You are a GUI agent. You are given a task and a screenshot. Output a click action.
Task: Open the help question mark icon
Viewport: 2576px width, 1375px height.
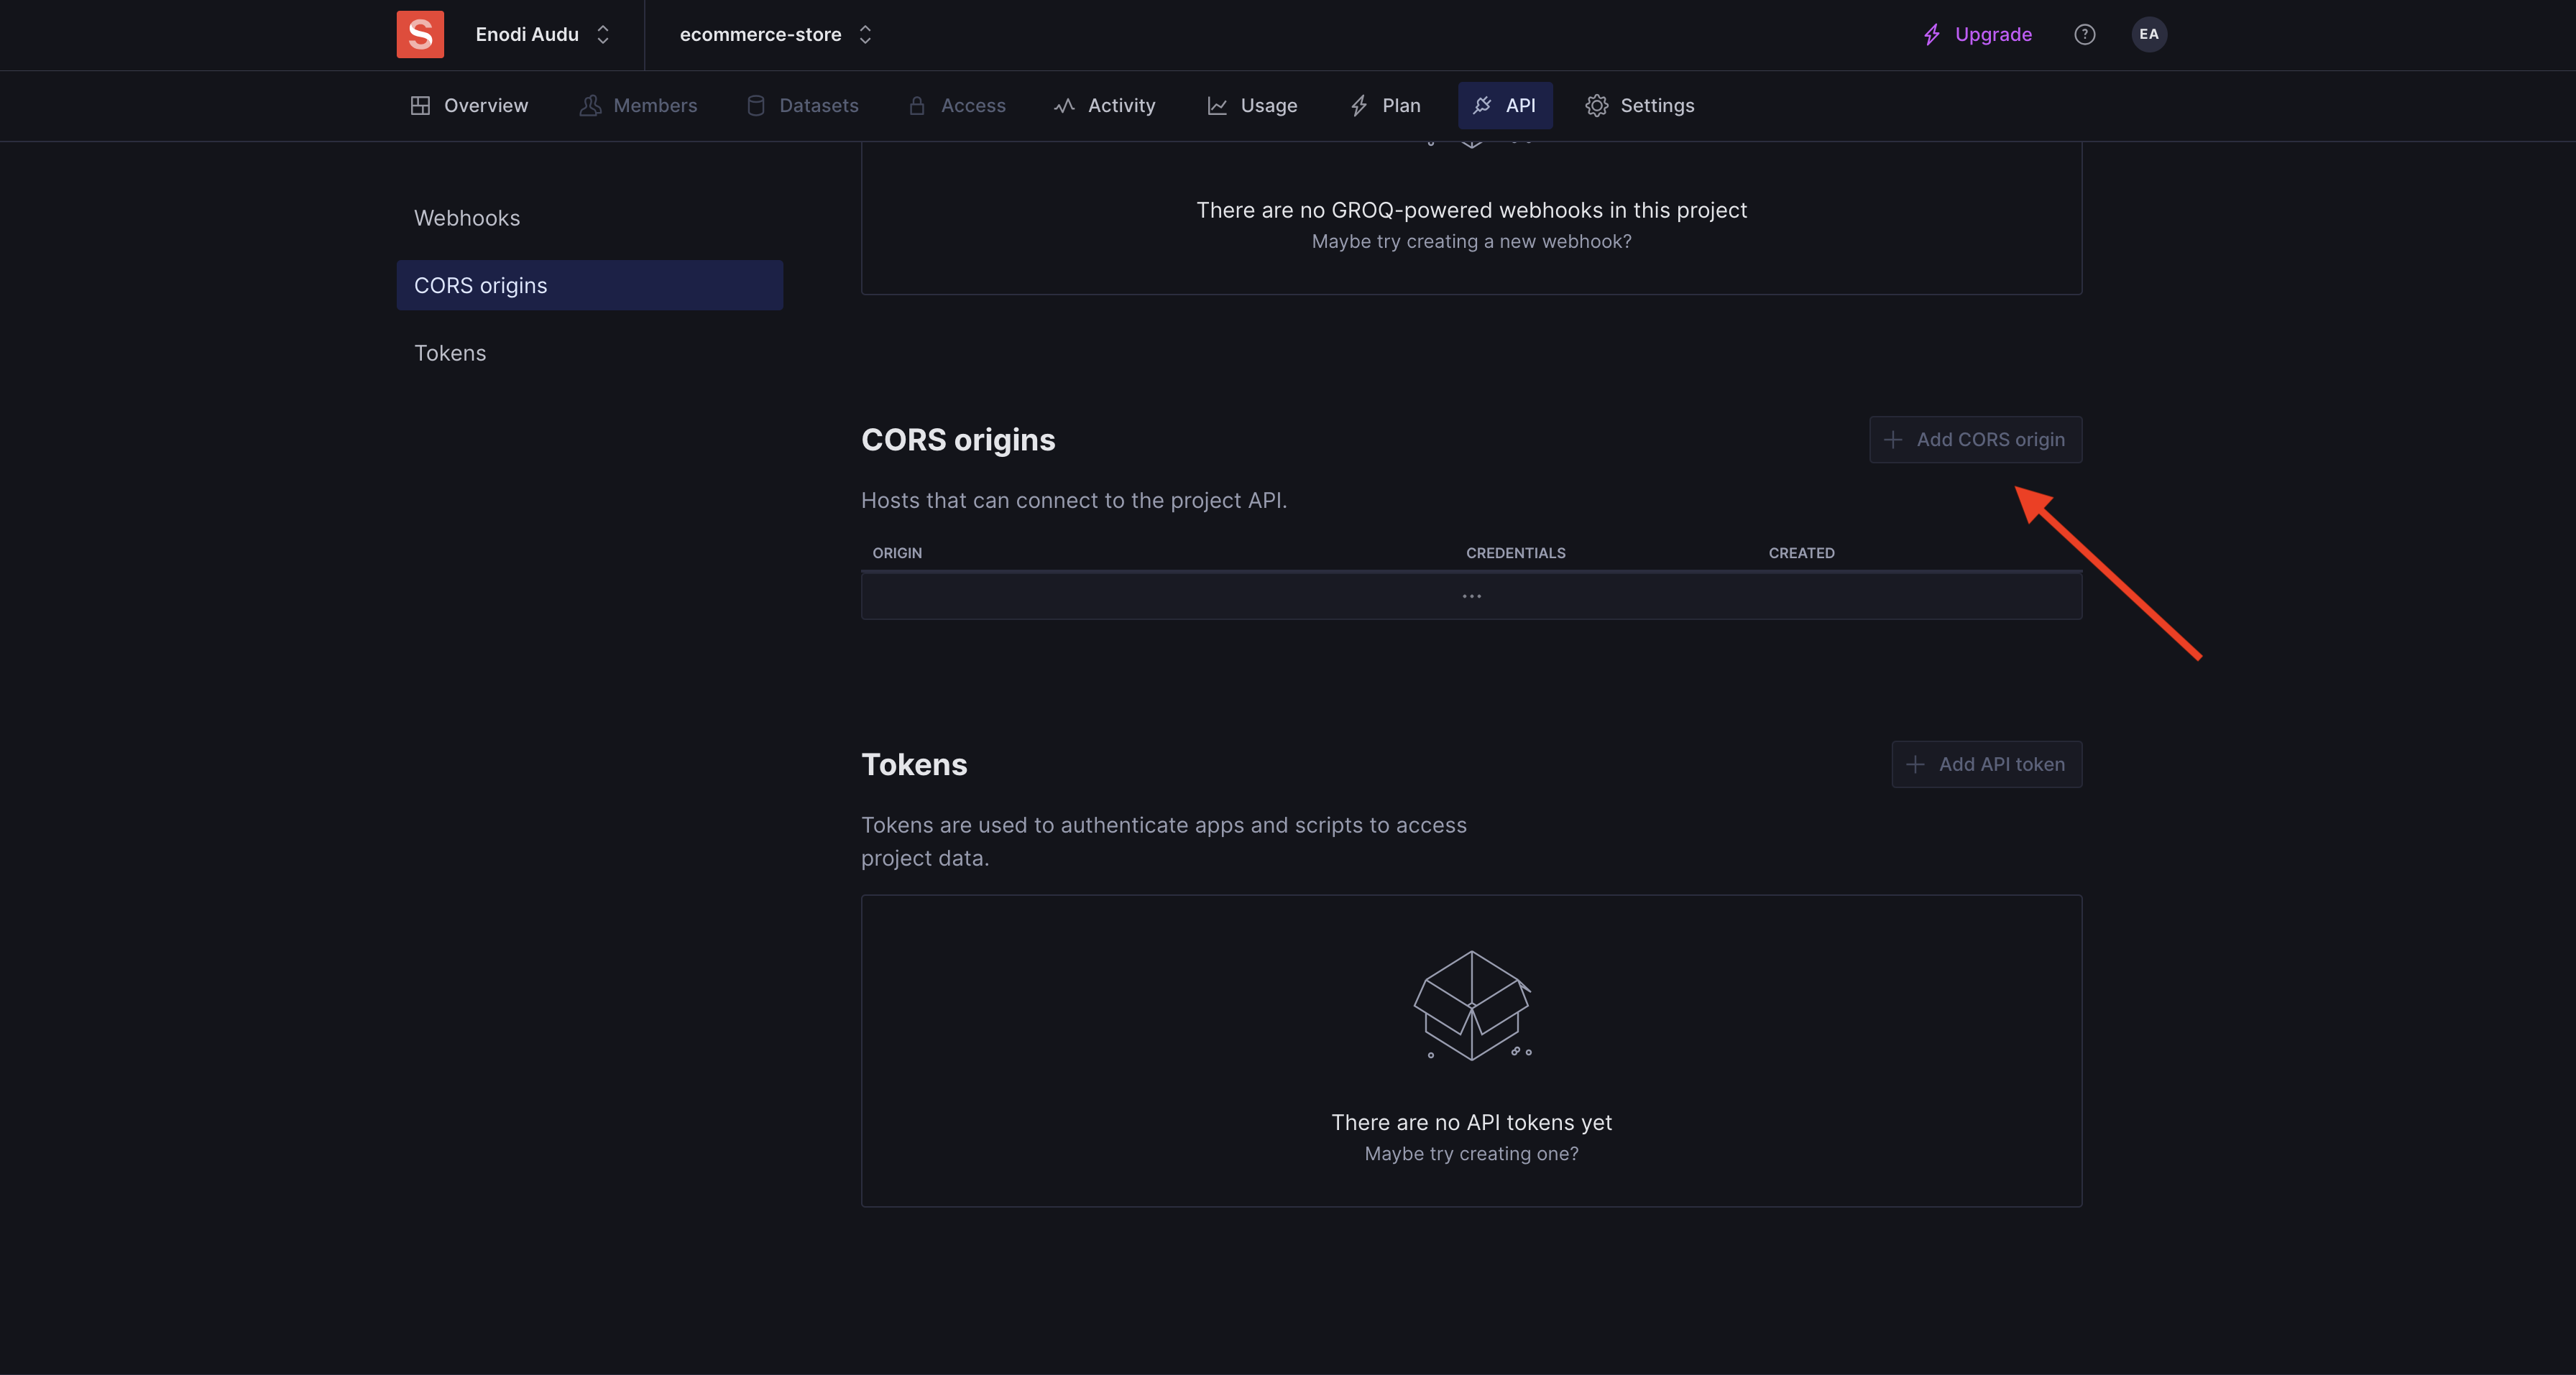click(2085, 34)
